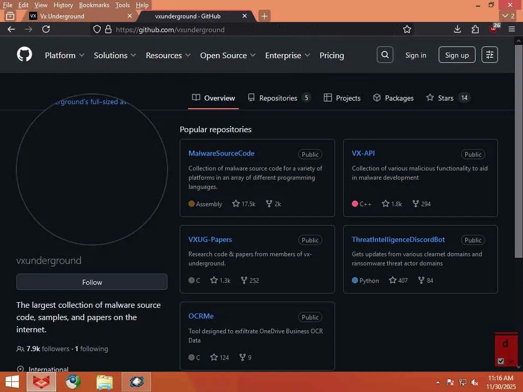
Task: Open the Pricing link
Action: coord(331,55)
